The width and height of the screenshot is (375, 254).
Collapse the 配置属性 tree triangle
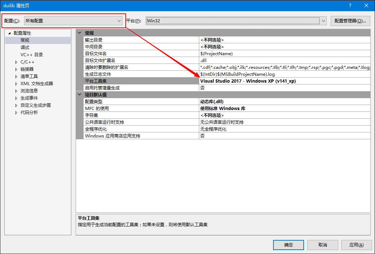(10, 33)
